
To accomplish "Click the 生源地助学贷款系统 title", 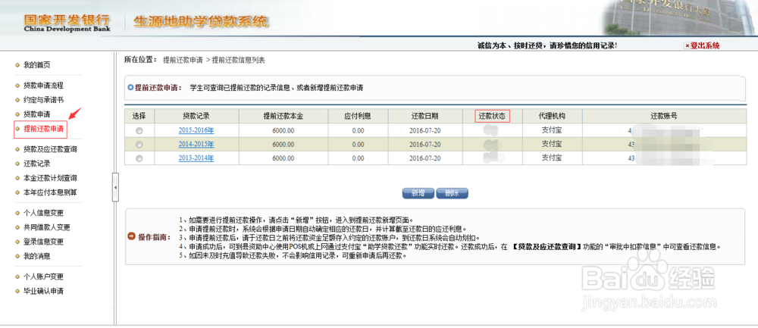I will click(x=199, y=22).
